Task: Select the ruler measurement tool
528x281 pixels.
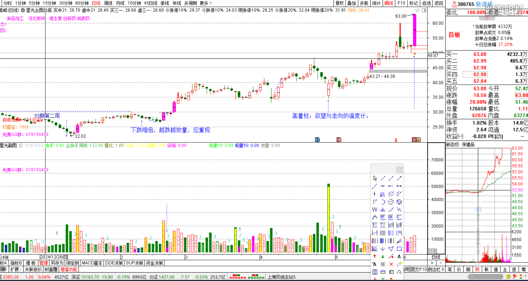Action: click(383, 272)
